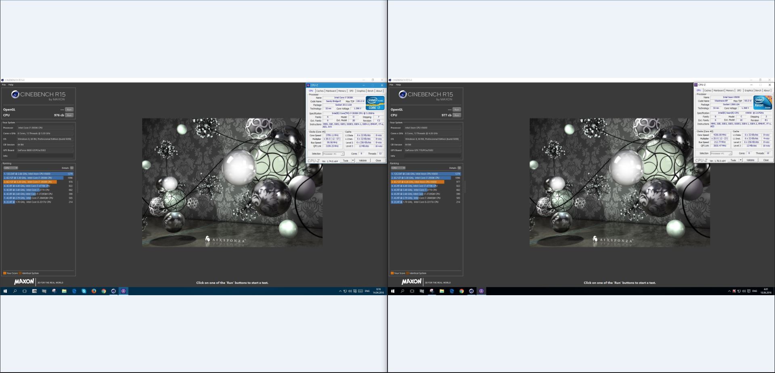Screen dimensions: 775x373
Task: Open Processor #1 selection dropdown in the Xeon CPU-Z
Action: (x=721, y=153)
